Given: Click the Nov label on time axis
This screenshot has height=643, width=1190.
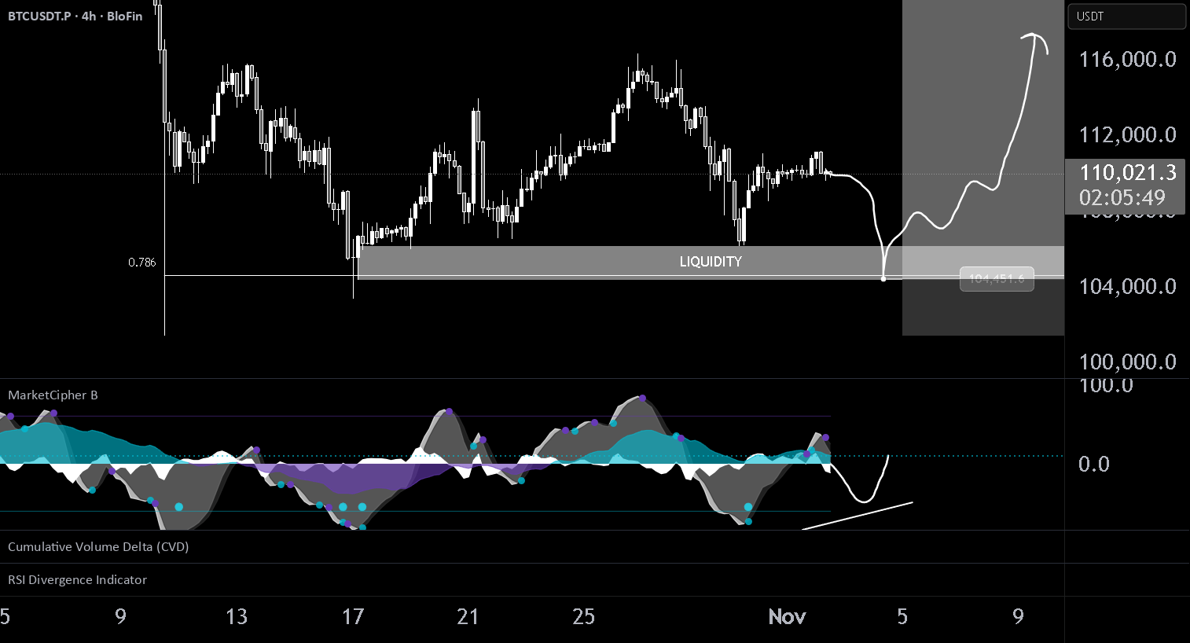Looking at the screenshot, I should tap(787, 617).
